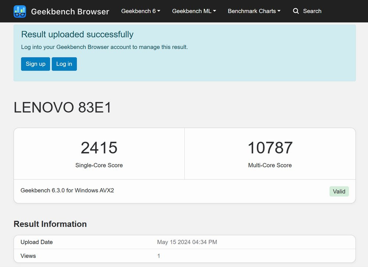Click the single-core score 2415
This screenshot has width=368, height=267.
99,148
